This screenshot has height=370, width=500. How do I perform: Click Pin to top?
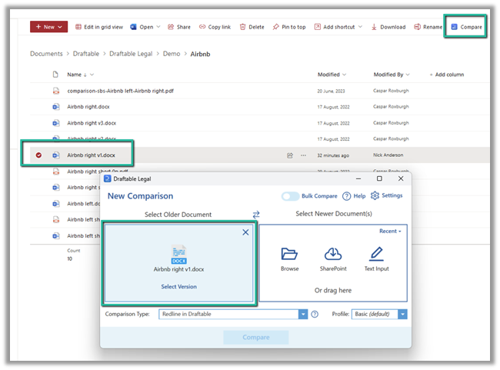(289, 27)
